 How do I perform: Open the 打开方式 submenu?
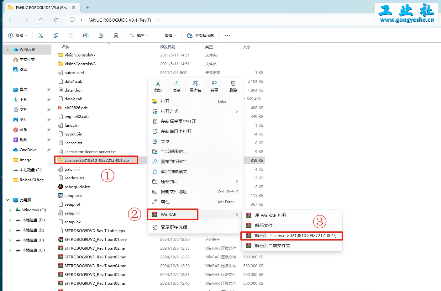click(x=196, y=111)
